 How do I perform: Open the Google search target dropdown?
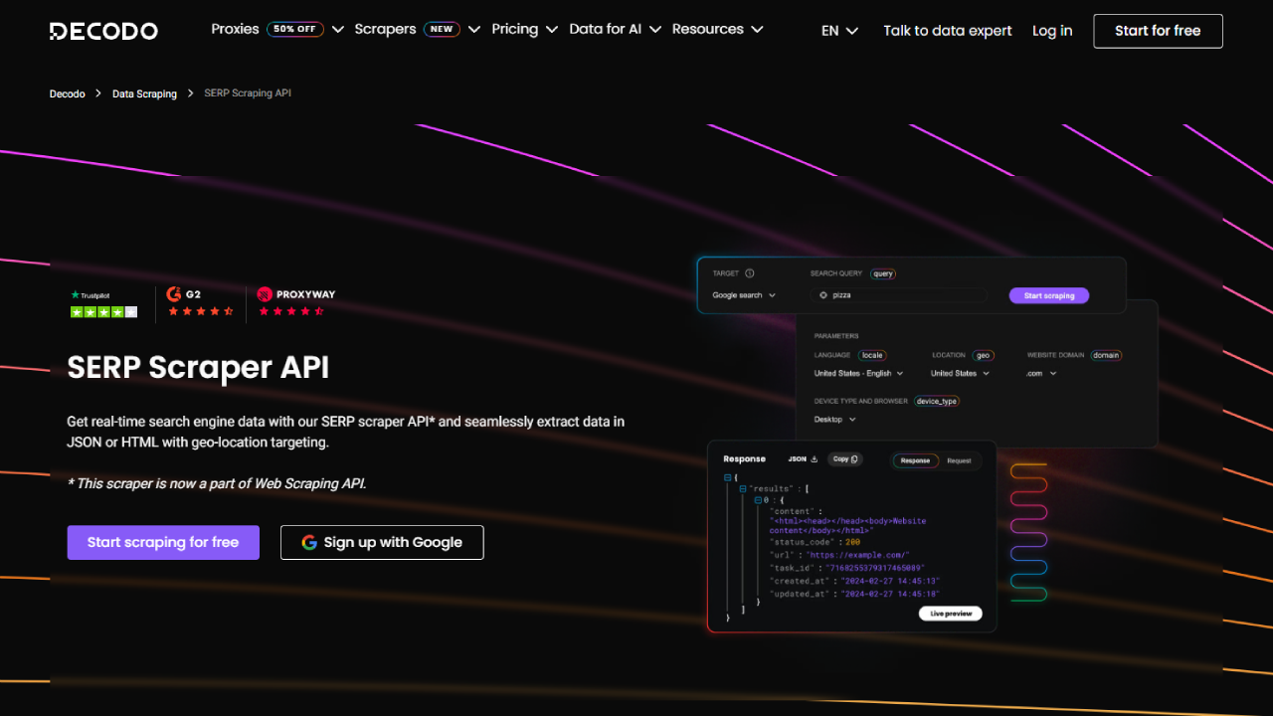[x=744, y=295]
